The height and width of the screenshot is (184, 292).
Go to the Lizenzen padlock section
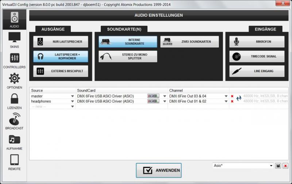14,101
